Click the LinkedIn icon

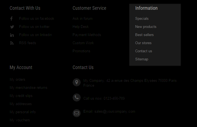pyautogui.click(x=12, y=35)
